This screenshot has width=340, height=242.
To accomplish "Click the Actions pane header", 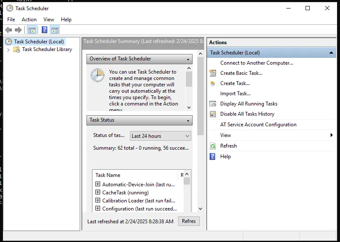I will [x=271, y=43].
